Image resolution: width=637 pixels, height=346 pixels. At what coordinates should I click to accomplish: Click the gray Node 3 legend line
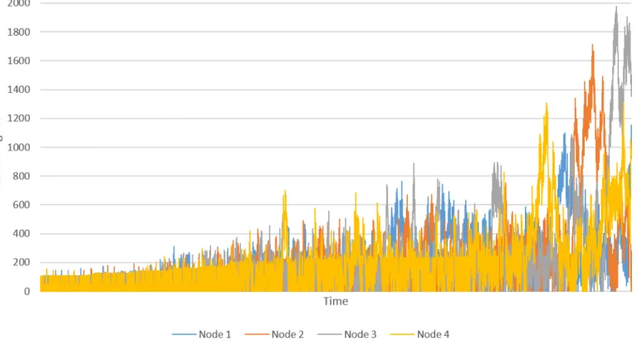330,334
